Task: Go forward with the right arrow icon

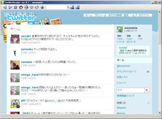Action: pos(10,7)
